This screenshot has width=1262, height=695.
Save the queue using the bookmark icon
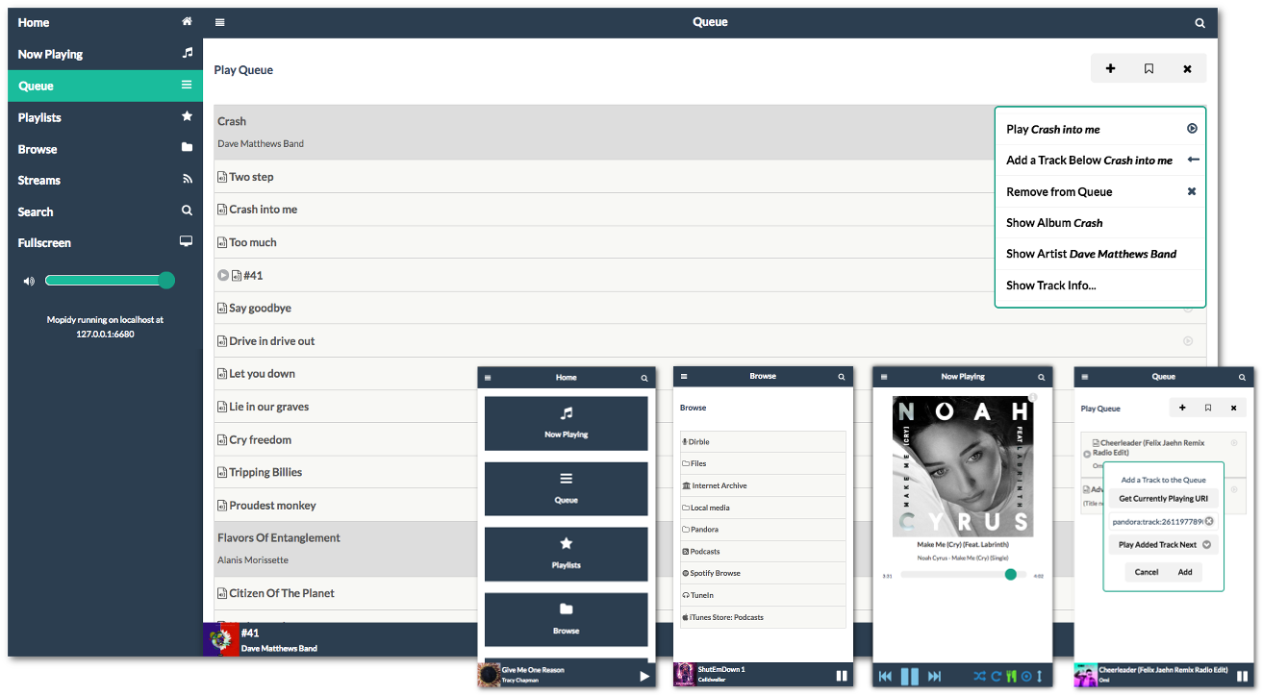coord(1148,67)
